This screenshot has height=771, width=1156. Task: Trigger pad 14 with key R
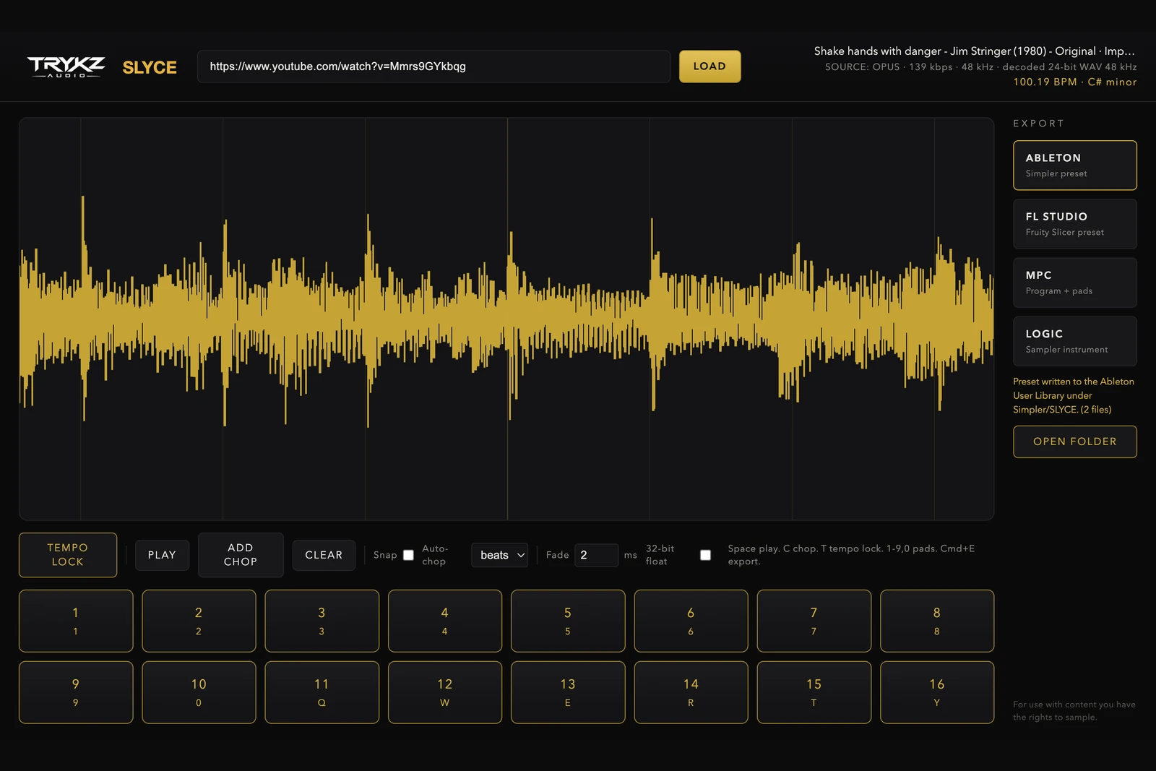click(x=691, y=692)
